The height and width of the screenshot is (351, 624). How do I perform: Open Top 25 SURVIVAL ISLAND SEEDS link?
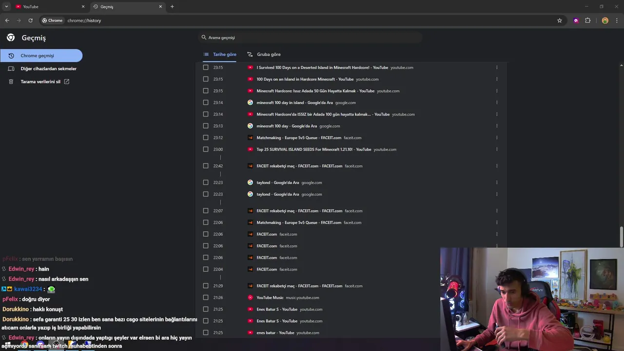(x=314, y=149)
